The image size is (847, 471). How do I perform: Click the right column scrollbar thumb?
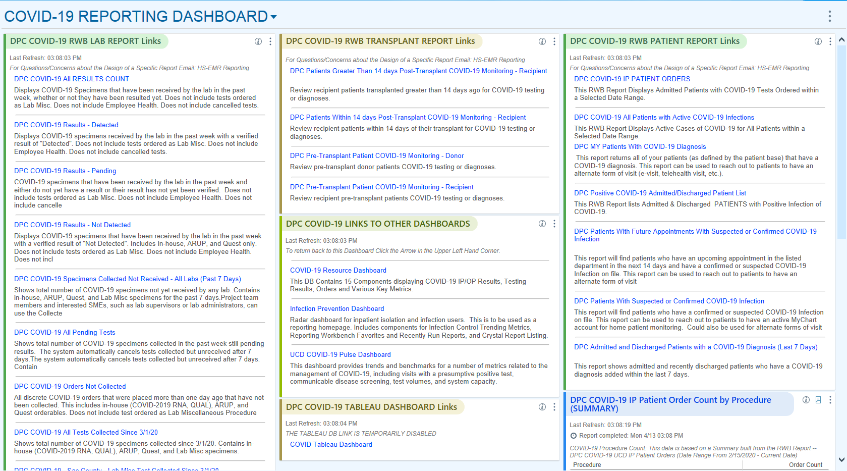[841, 141]
